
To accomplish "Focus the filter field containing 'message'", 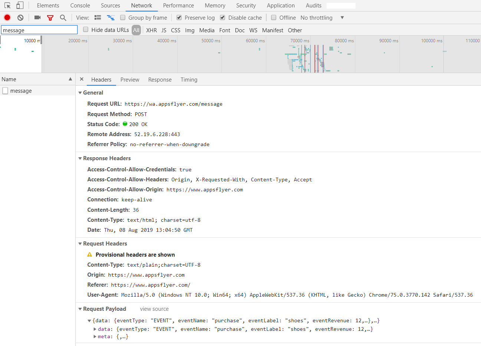I will click(39, 30).
